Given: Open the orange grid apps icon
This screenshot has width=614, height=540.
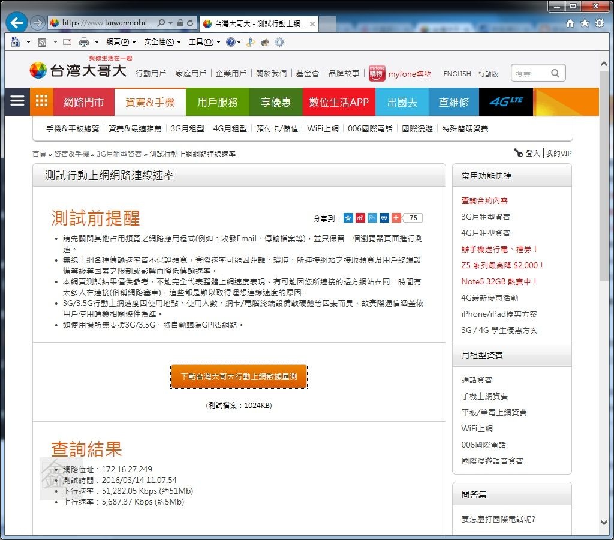Looking at the screenshot, I should coord(41,101).
